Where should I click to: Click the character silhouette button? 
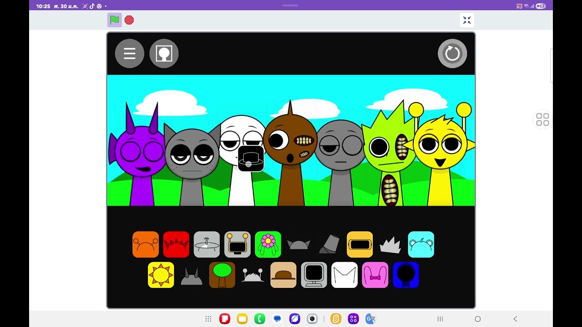pos(164,54)
